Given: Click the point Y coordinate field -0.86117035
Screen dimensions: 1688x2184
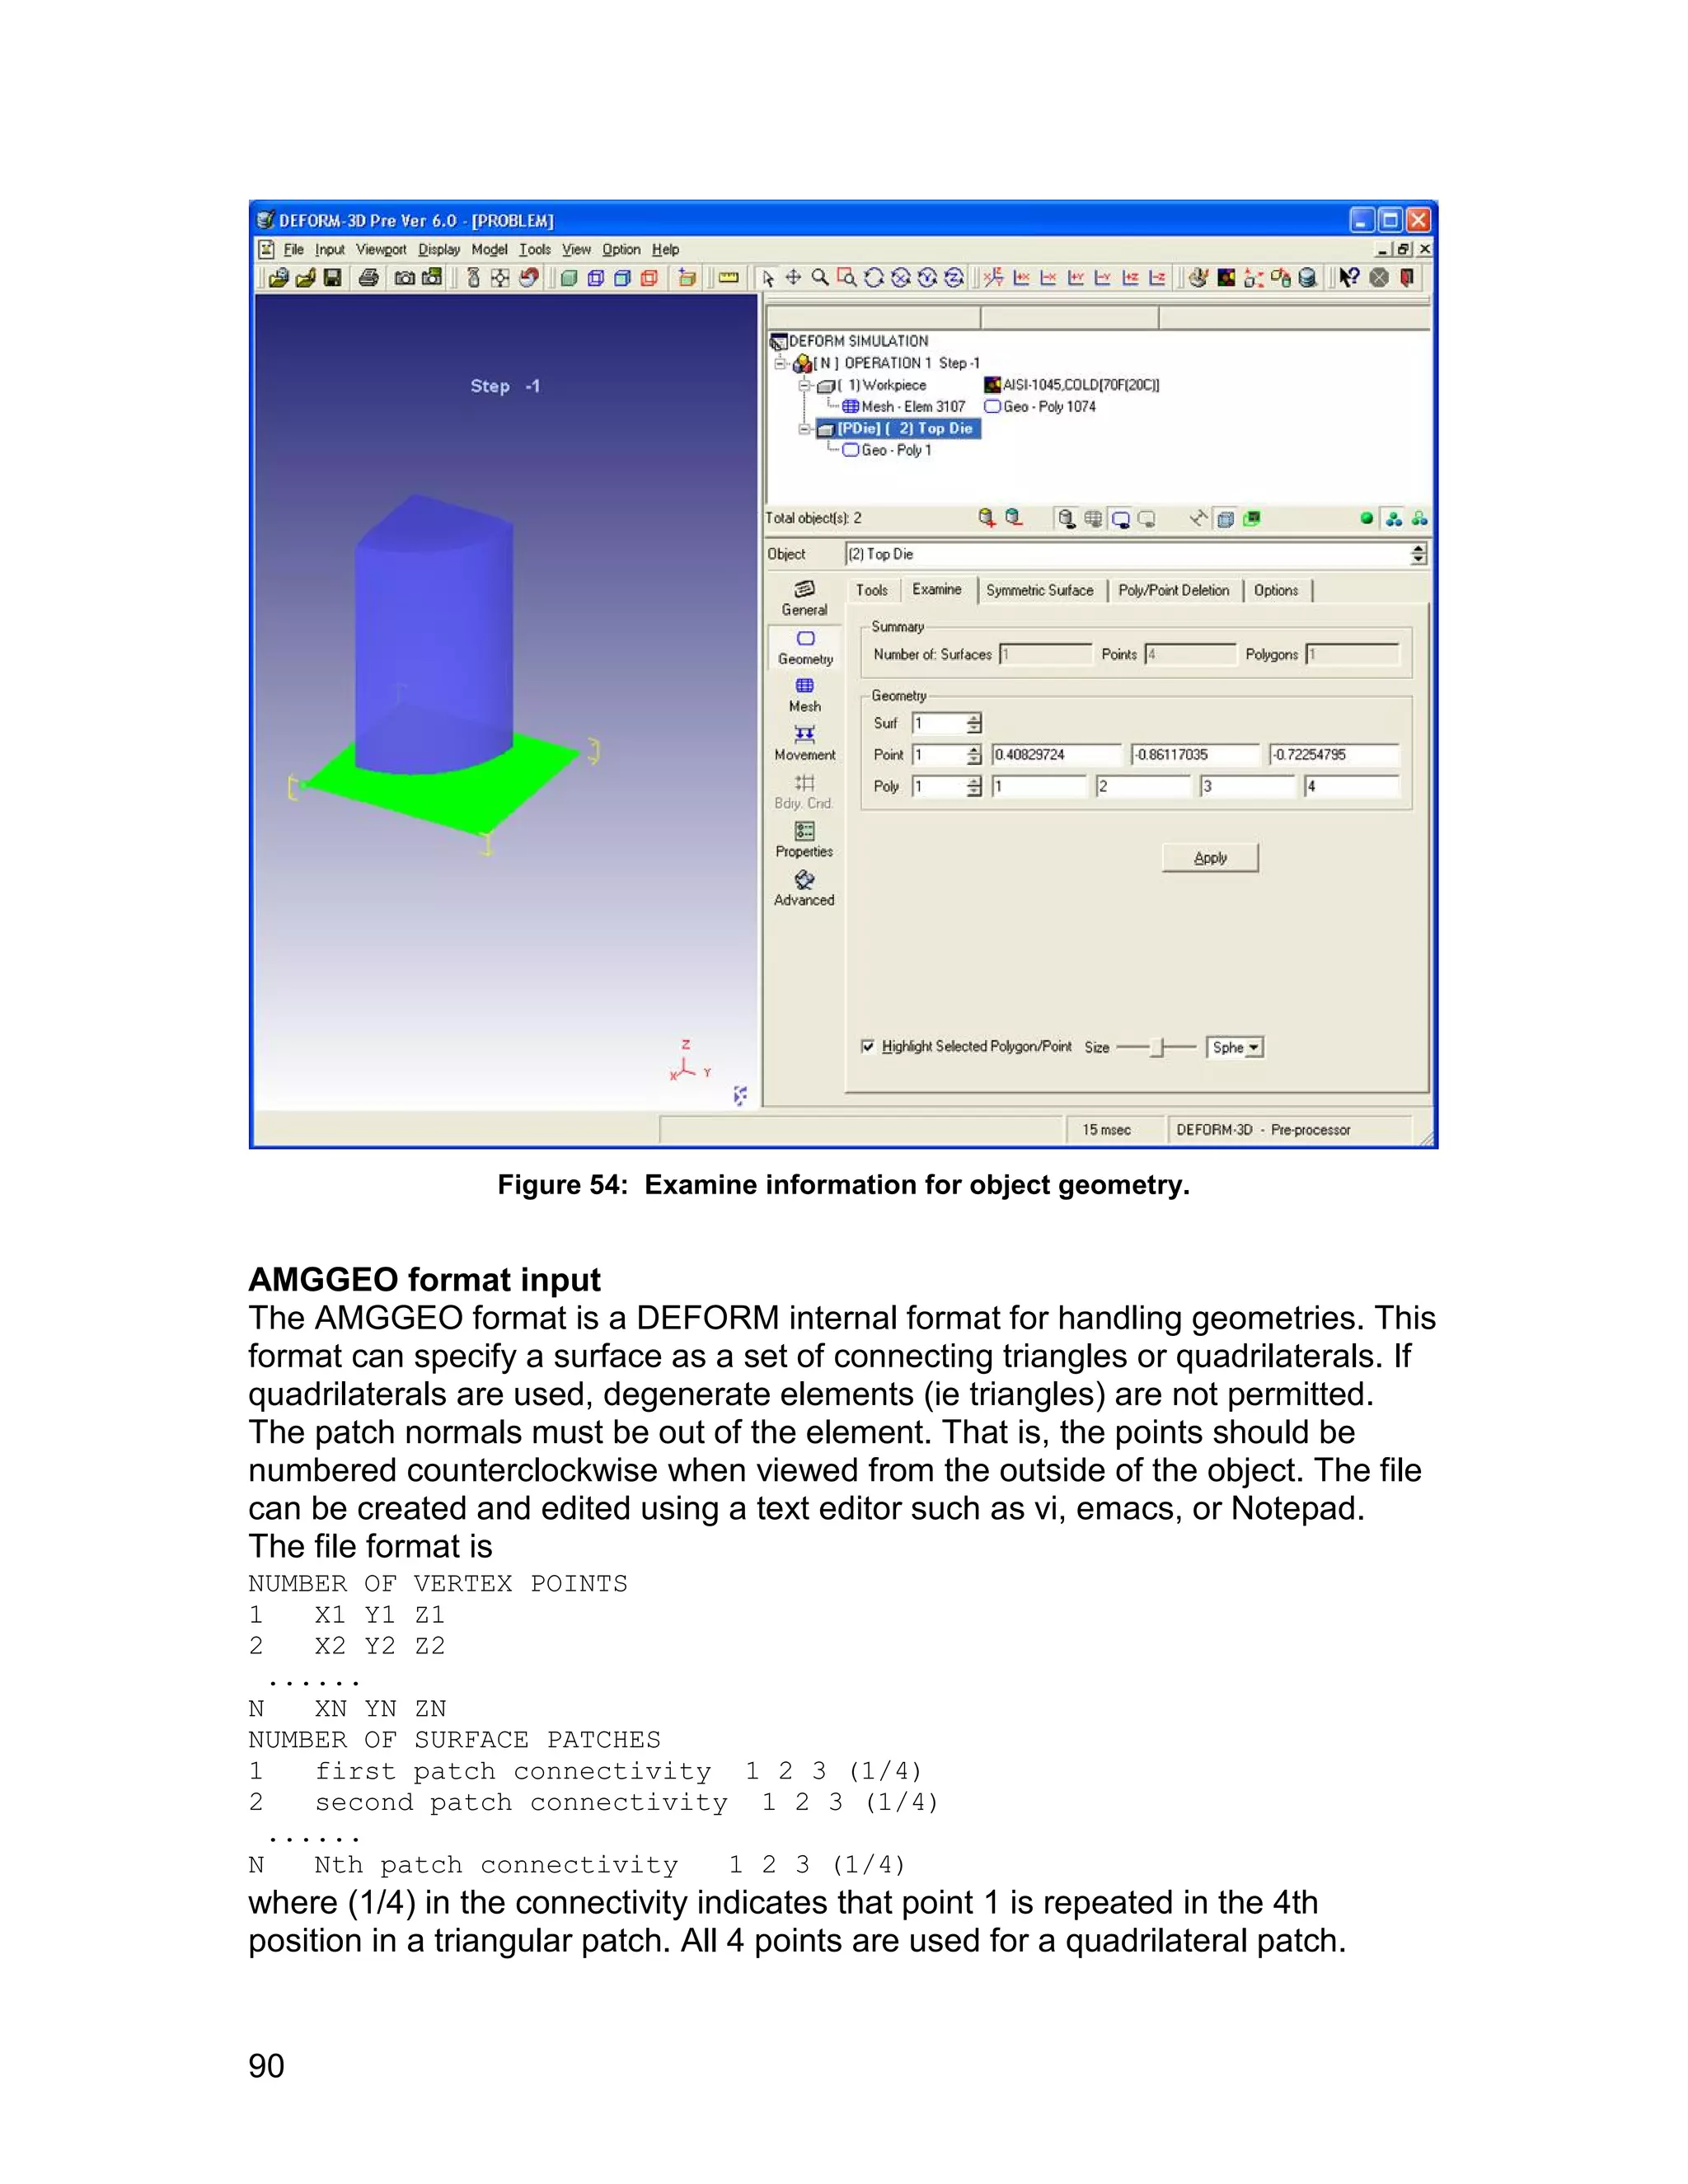Looking at the screenshot, I should pos(1195,755).
